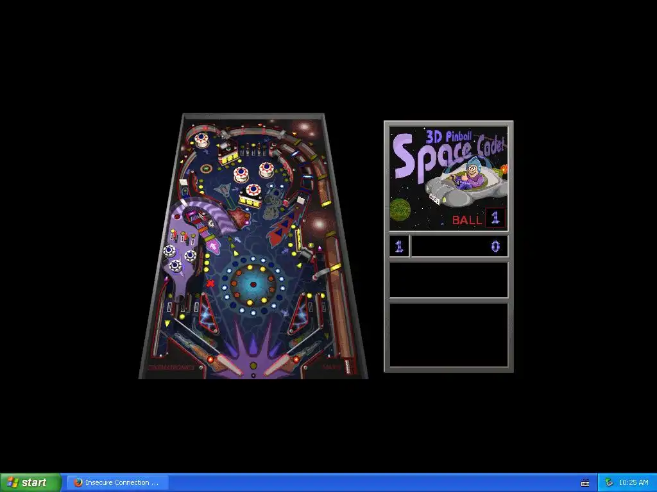This screenshot has height=492, width=657.
Task: Click the center drain light between the flippers
Action: click(253, 366)
